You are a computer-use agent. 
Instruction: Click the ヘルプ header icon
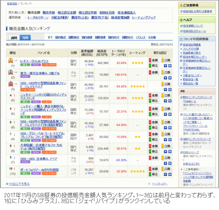coord(181,20)
